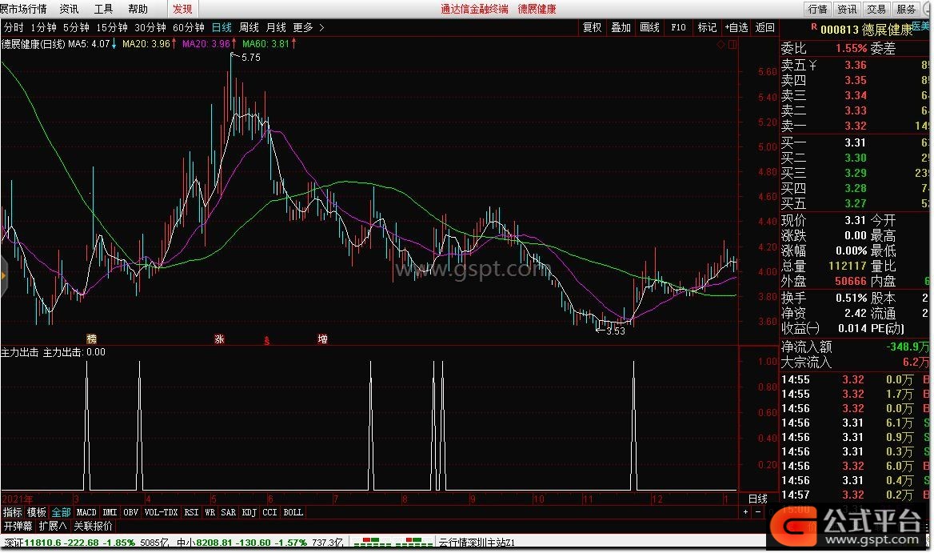934x553 pixels.
Task: Click the 关联报价 button
Action: [93, 526]
